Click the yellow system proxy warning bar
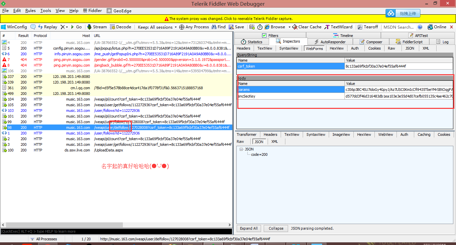The width and height of the screenshot is (456, 245). pyautogui.click(x=228, y=19)
